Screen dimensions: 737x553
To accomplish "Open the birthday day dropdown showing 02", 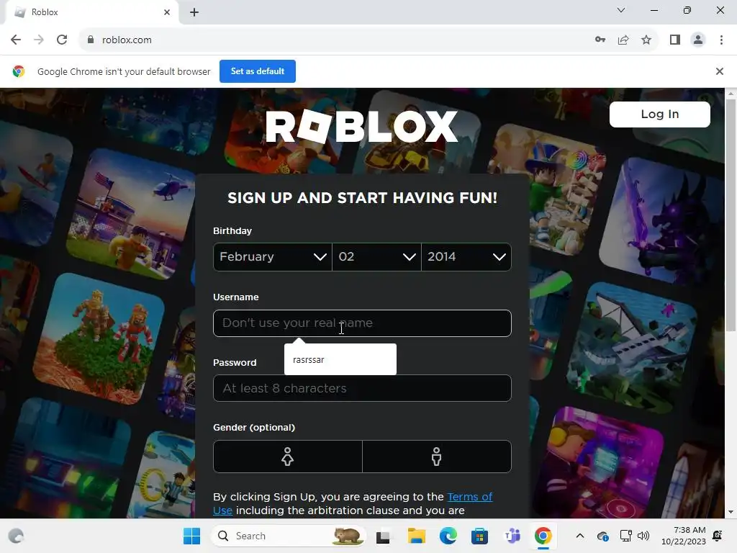I will pos(376,257).
